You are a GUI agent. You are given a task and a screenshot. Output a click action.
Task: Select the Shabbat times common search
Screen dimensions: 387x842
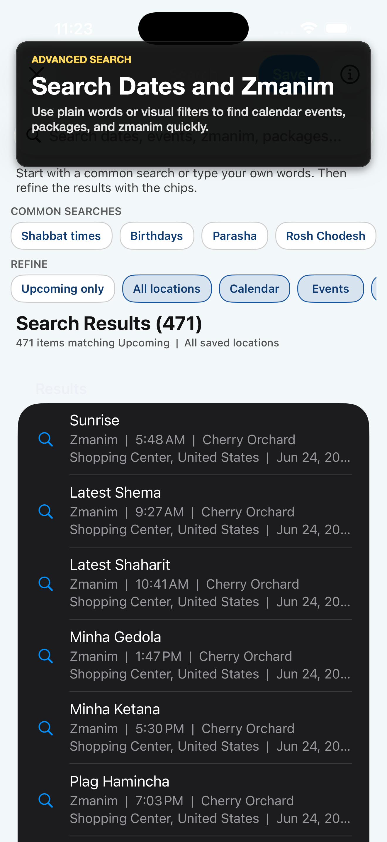click(x=61, y=236)
